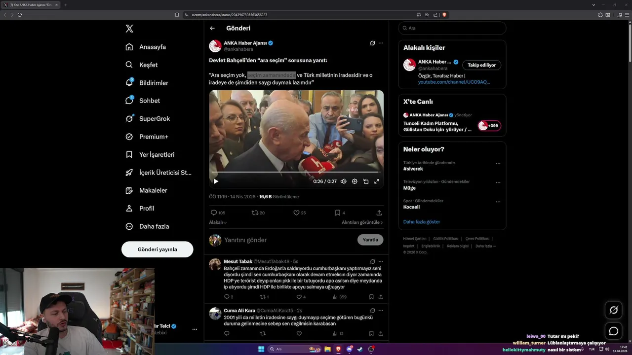This screenshot has width=632, height=355.
Task: Click Brave Shields icon in address bar
Action: click(444, 15)
